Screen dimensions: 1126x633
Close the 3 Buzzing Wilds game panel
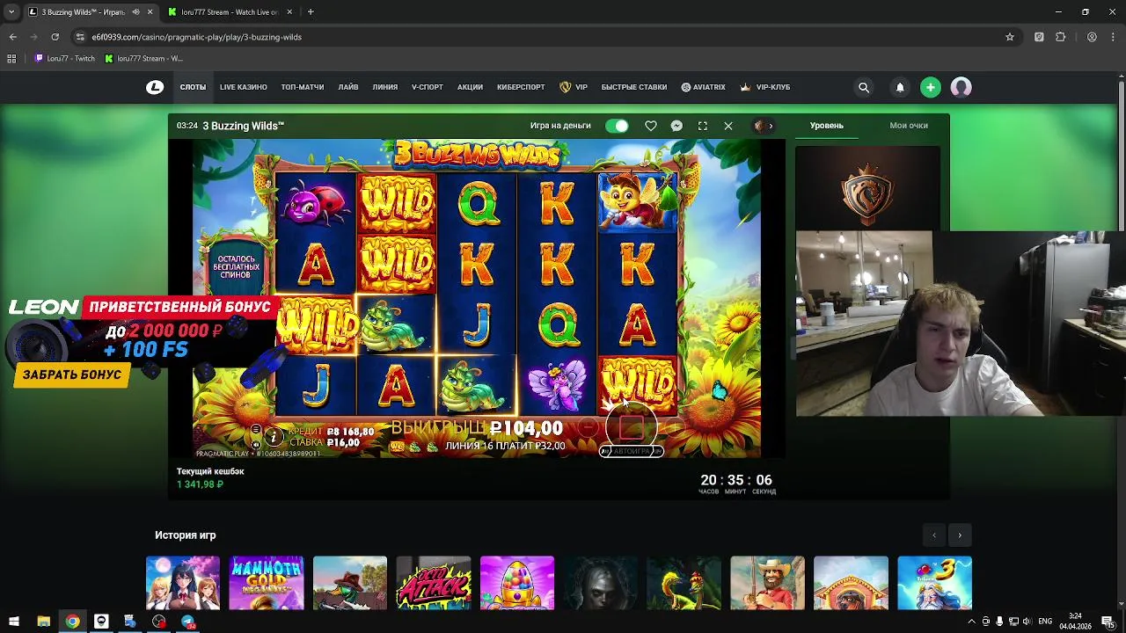728,126
